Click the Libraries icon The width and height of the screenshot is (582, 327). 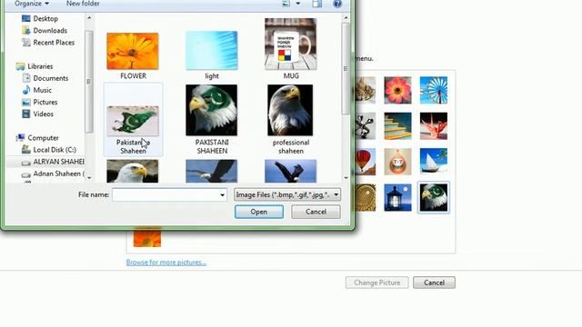point(20,66)
